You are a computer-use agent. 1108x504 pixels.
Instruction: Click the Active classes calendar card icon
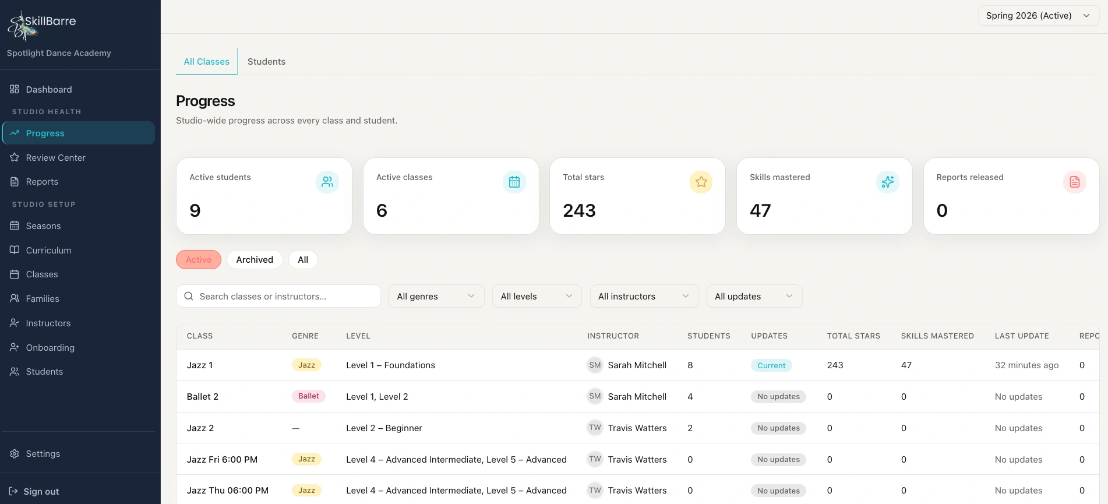point(514,182)
